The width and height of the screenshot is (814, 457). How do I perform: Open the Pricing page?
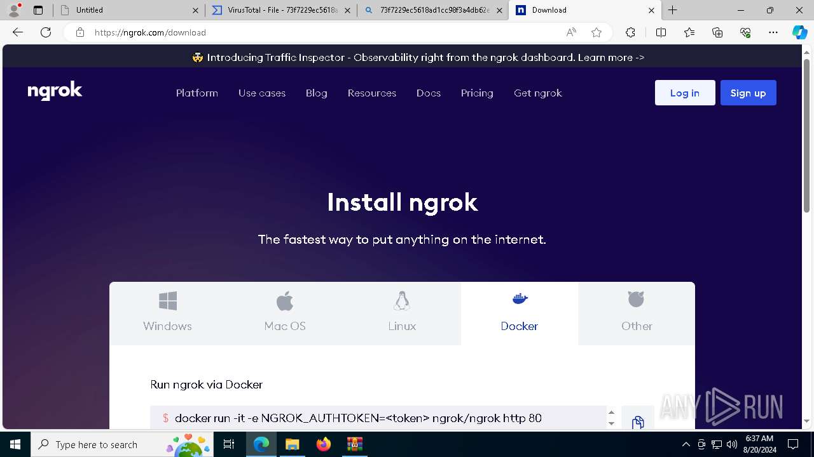click(477, 93)
